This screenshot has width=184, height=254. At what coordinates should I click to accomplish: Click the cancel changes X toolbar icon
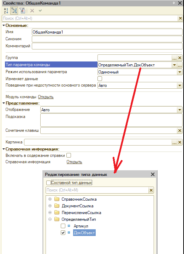(x=32, y=11)
